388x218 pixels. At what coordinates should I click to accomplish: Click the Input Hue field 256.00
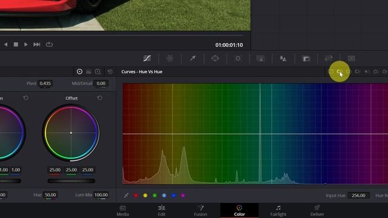(358, 195)
